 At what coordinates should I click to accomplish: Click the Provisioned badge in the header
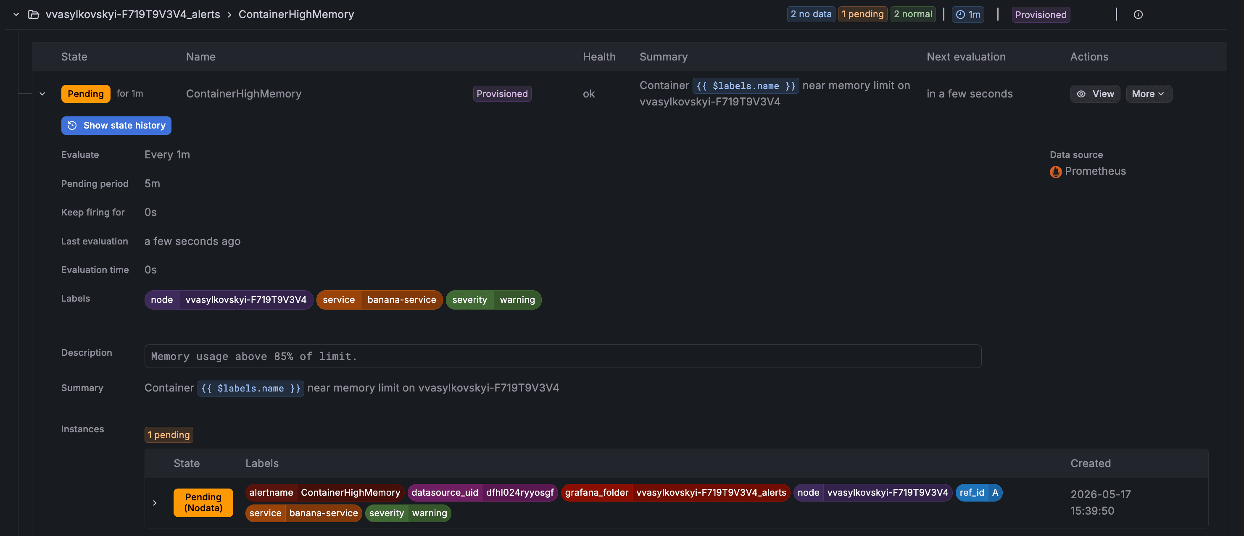1041,15
